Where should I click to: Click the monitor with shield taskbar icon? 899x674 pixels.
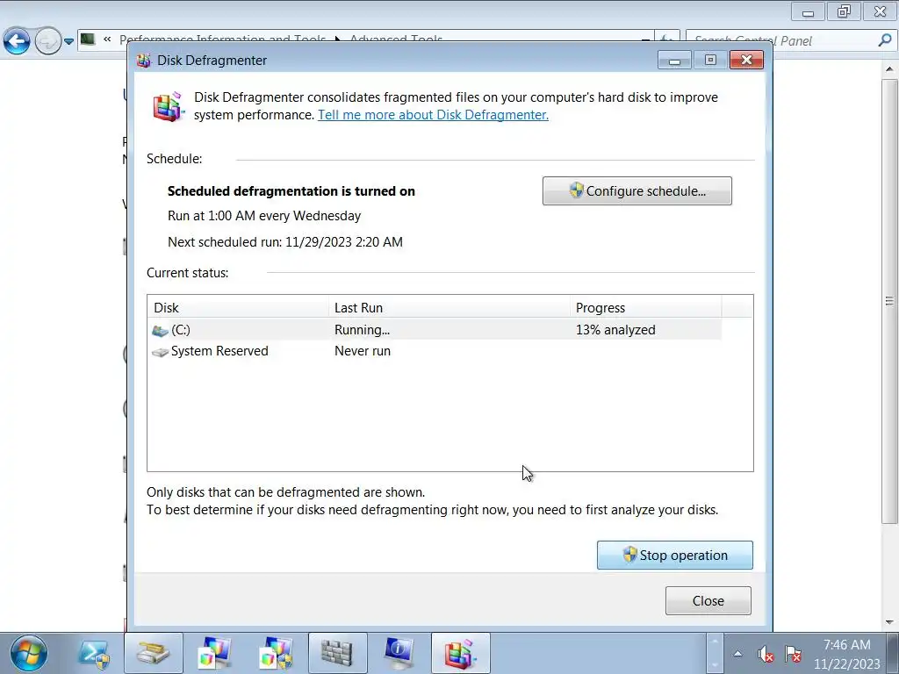point(276,653)
